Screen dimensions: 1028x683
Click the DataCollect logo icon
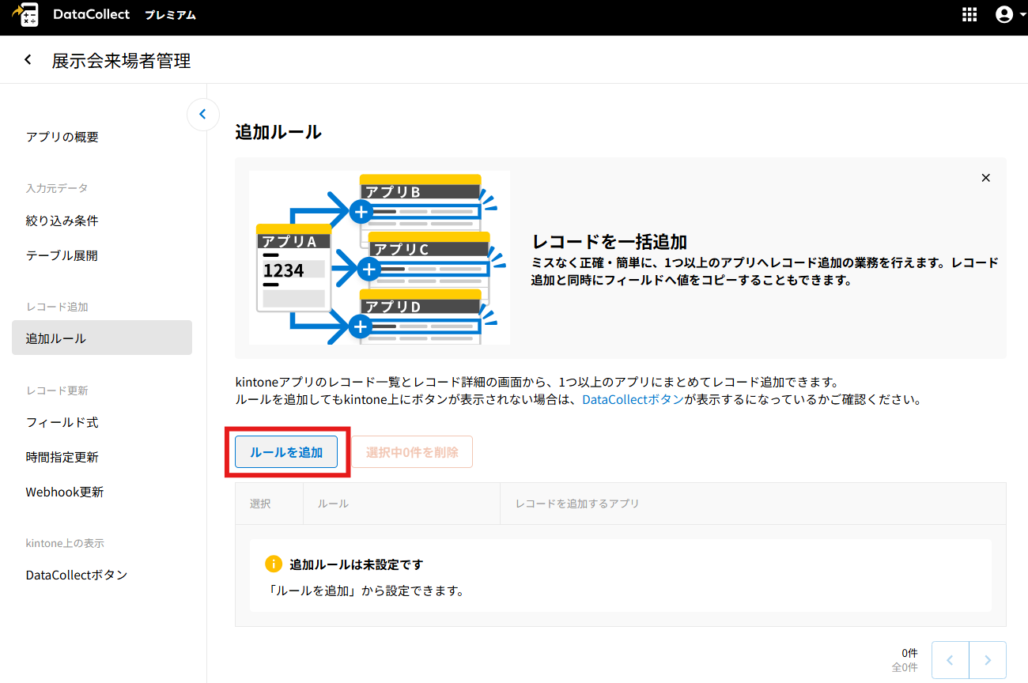(26, 15)
